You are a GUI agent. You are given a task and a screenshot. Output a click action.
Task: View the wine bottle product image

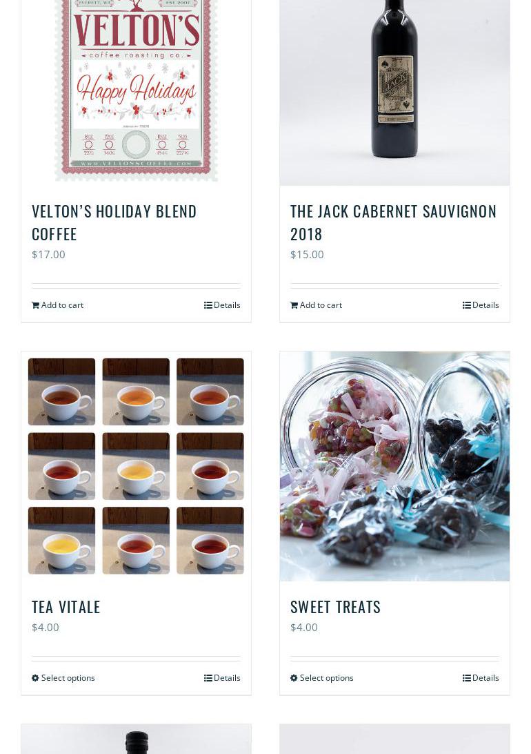pos(394,93)
